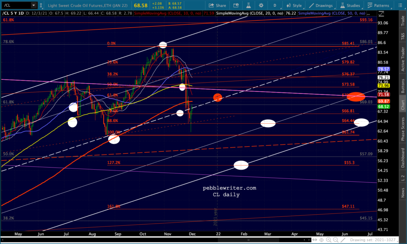Open the T&S sidebar tab
The height and width of the screenshot is (244, 407).
pyautogui.click(x=403, y=36)
